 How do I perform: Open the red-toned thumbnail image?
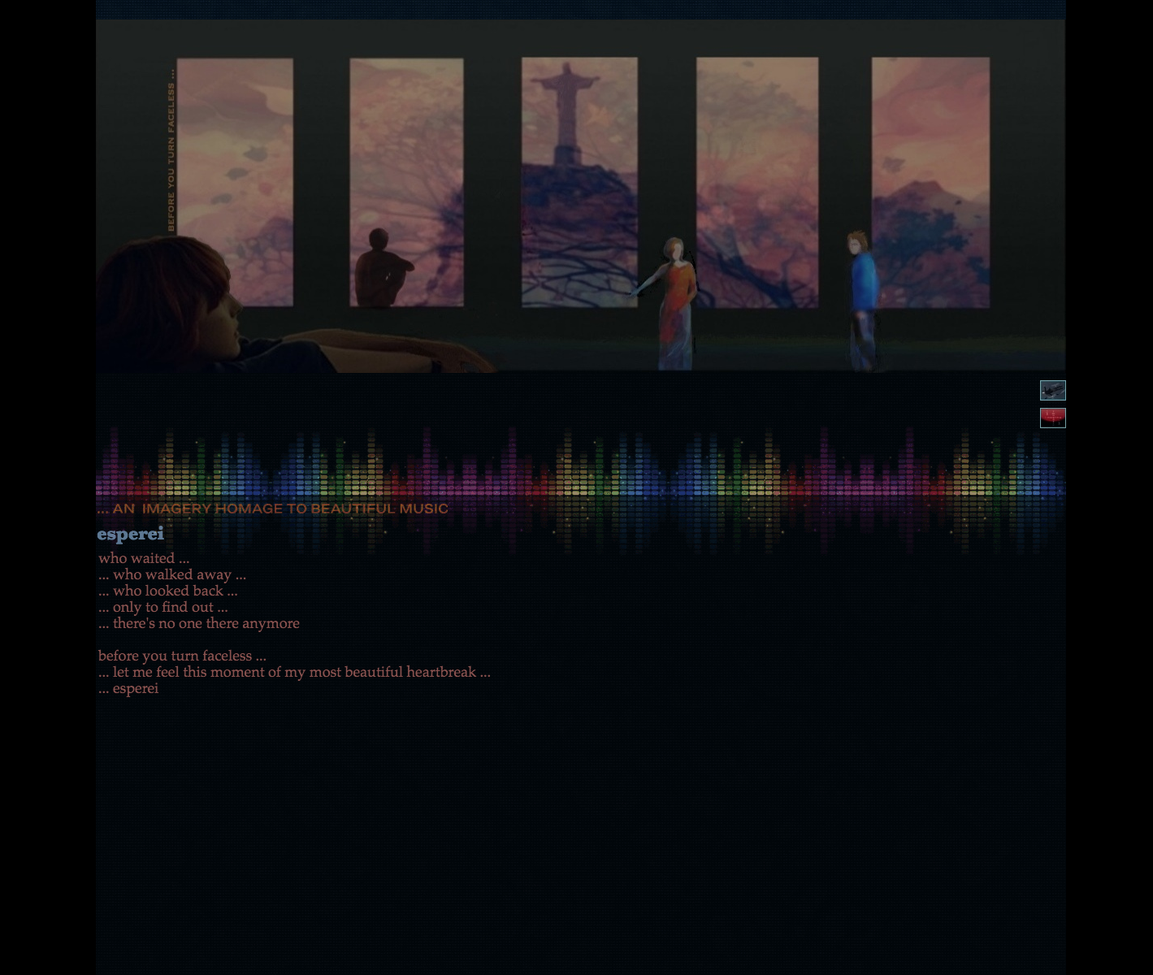pyautogui.click(x=1052, y=418)
